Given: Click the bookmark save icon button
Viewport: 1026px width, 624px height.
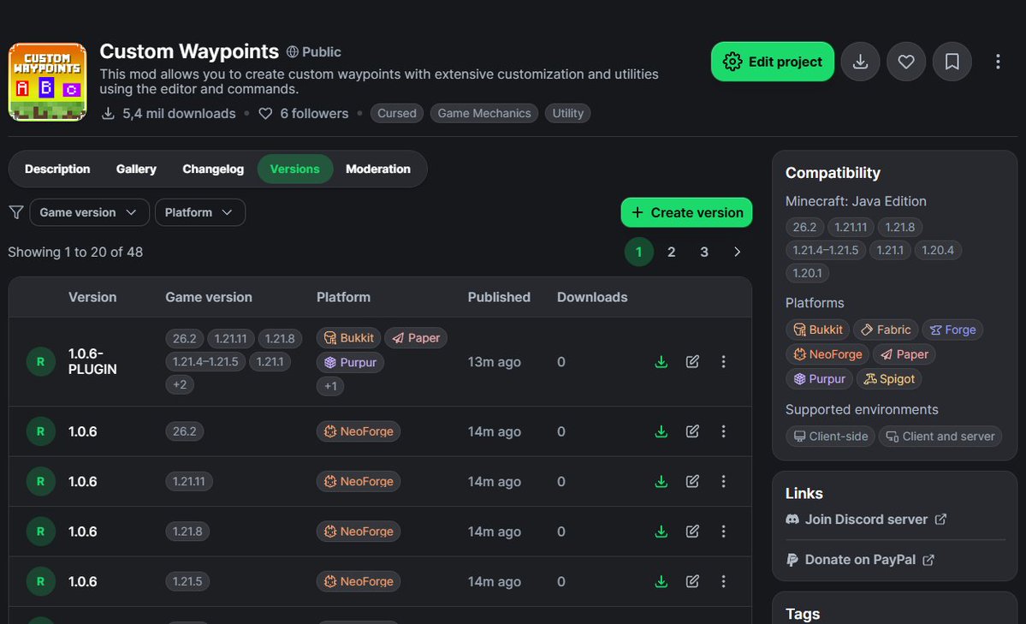Looking at the screenshot, I should click(x=952, y=62).
